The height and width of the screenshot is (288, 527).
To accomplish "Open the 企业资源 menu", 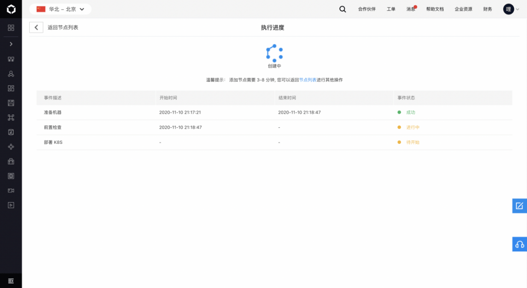I will pos(464,9).
